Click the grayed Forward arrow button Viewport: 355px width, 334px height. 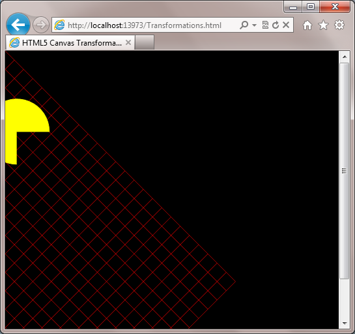click(x=41, y=25)
